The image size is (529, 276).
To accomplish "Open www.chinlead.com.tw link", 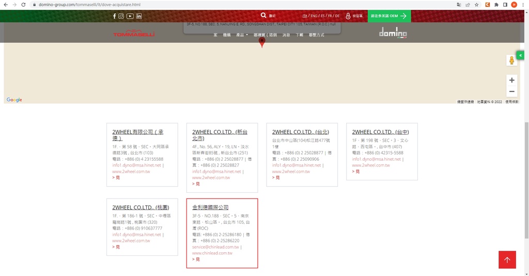I will [x=212, y=253].
